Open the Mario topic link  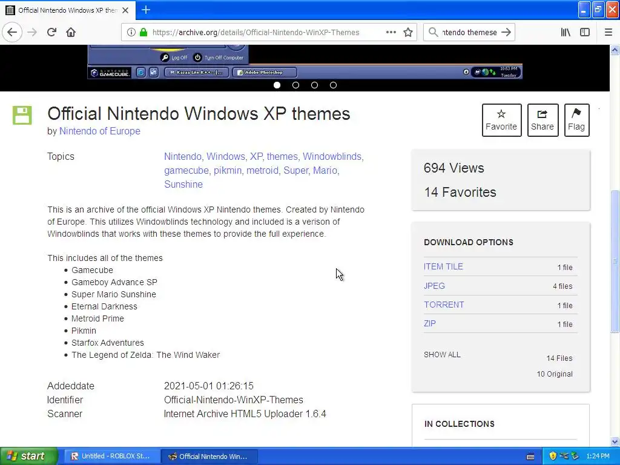[x=325, y=170]
